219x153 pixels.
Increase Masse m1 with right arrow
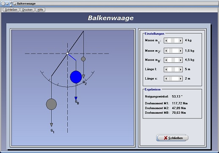[180, 40]
